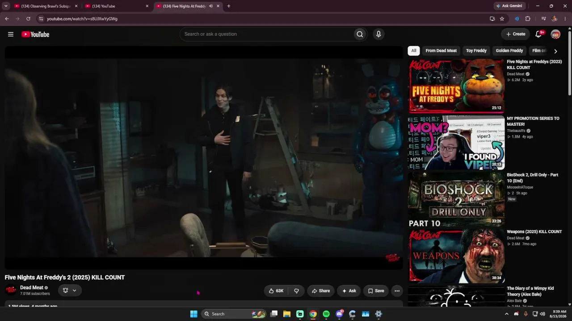This screenshot has width=572, height=321.
Task: Dislike this video
Action: coord(296,291)
